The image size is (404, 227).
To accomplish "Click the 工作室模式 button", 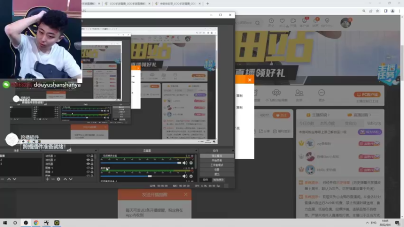I will point(217,165).
